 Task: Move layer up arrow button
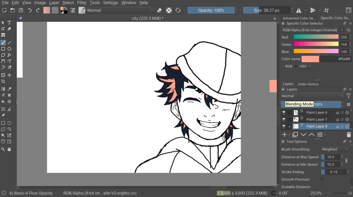pos(312,135)
